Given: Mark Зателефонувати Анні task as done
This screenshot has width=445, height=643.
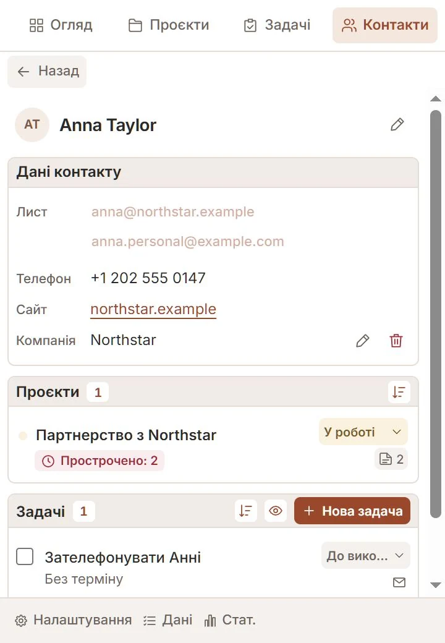Looking at the screenshot, I should coord(25,556).
